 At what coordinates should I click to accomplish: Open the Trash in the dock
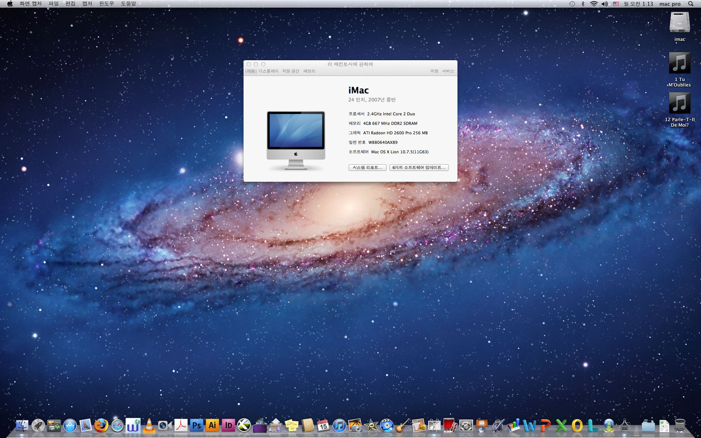tap(680, 426)
